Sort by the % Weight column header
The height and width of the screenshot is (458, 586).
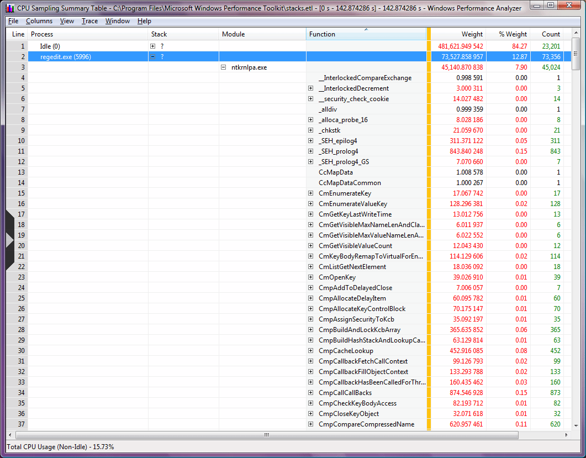(x=508, y=34)
